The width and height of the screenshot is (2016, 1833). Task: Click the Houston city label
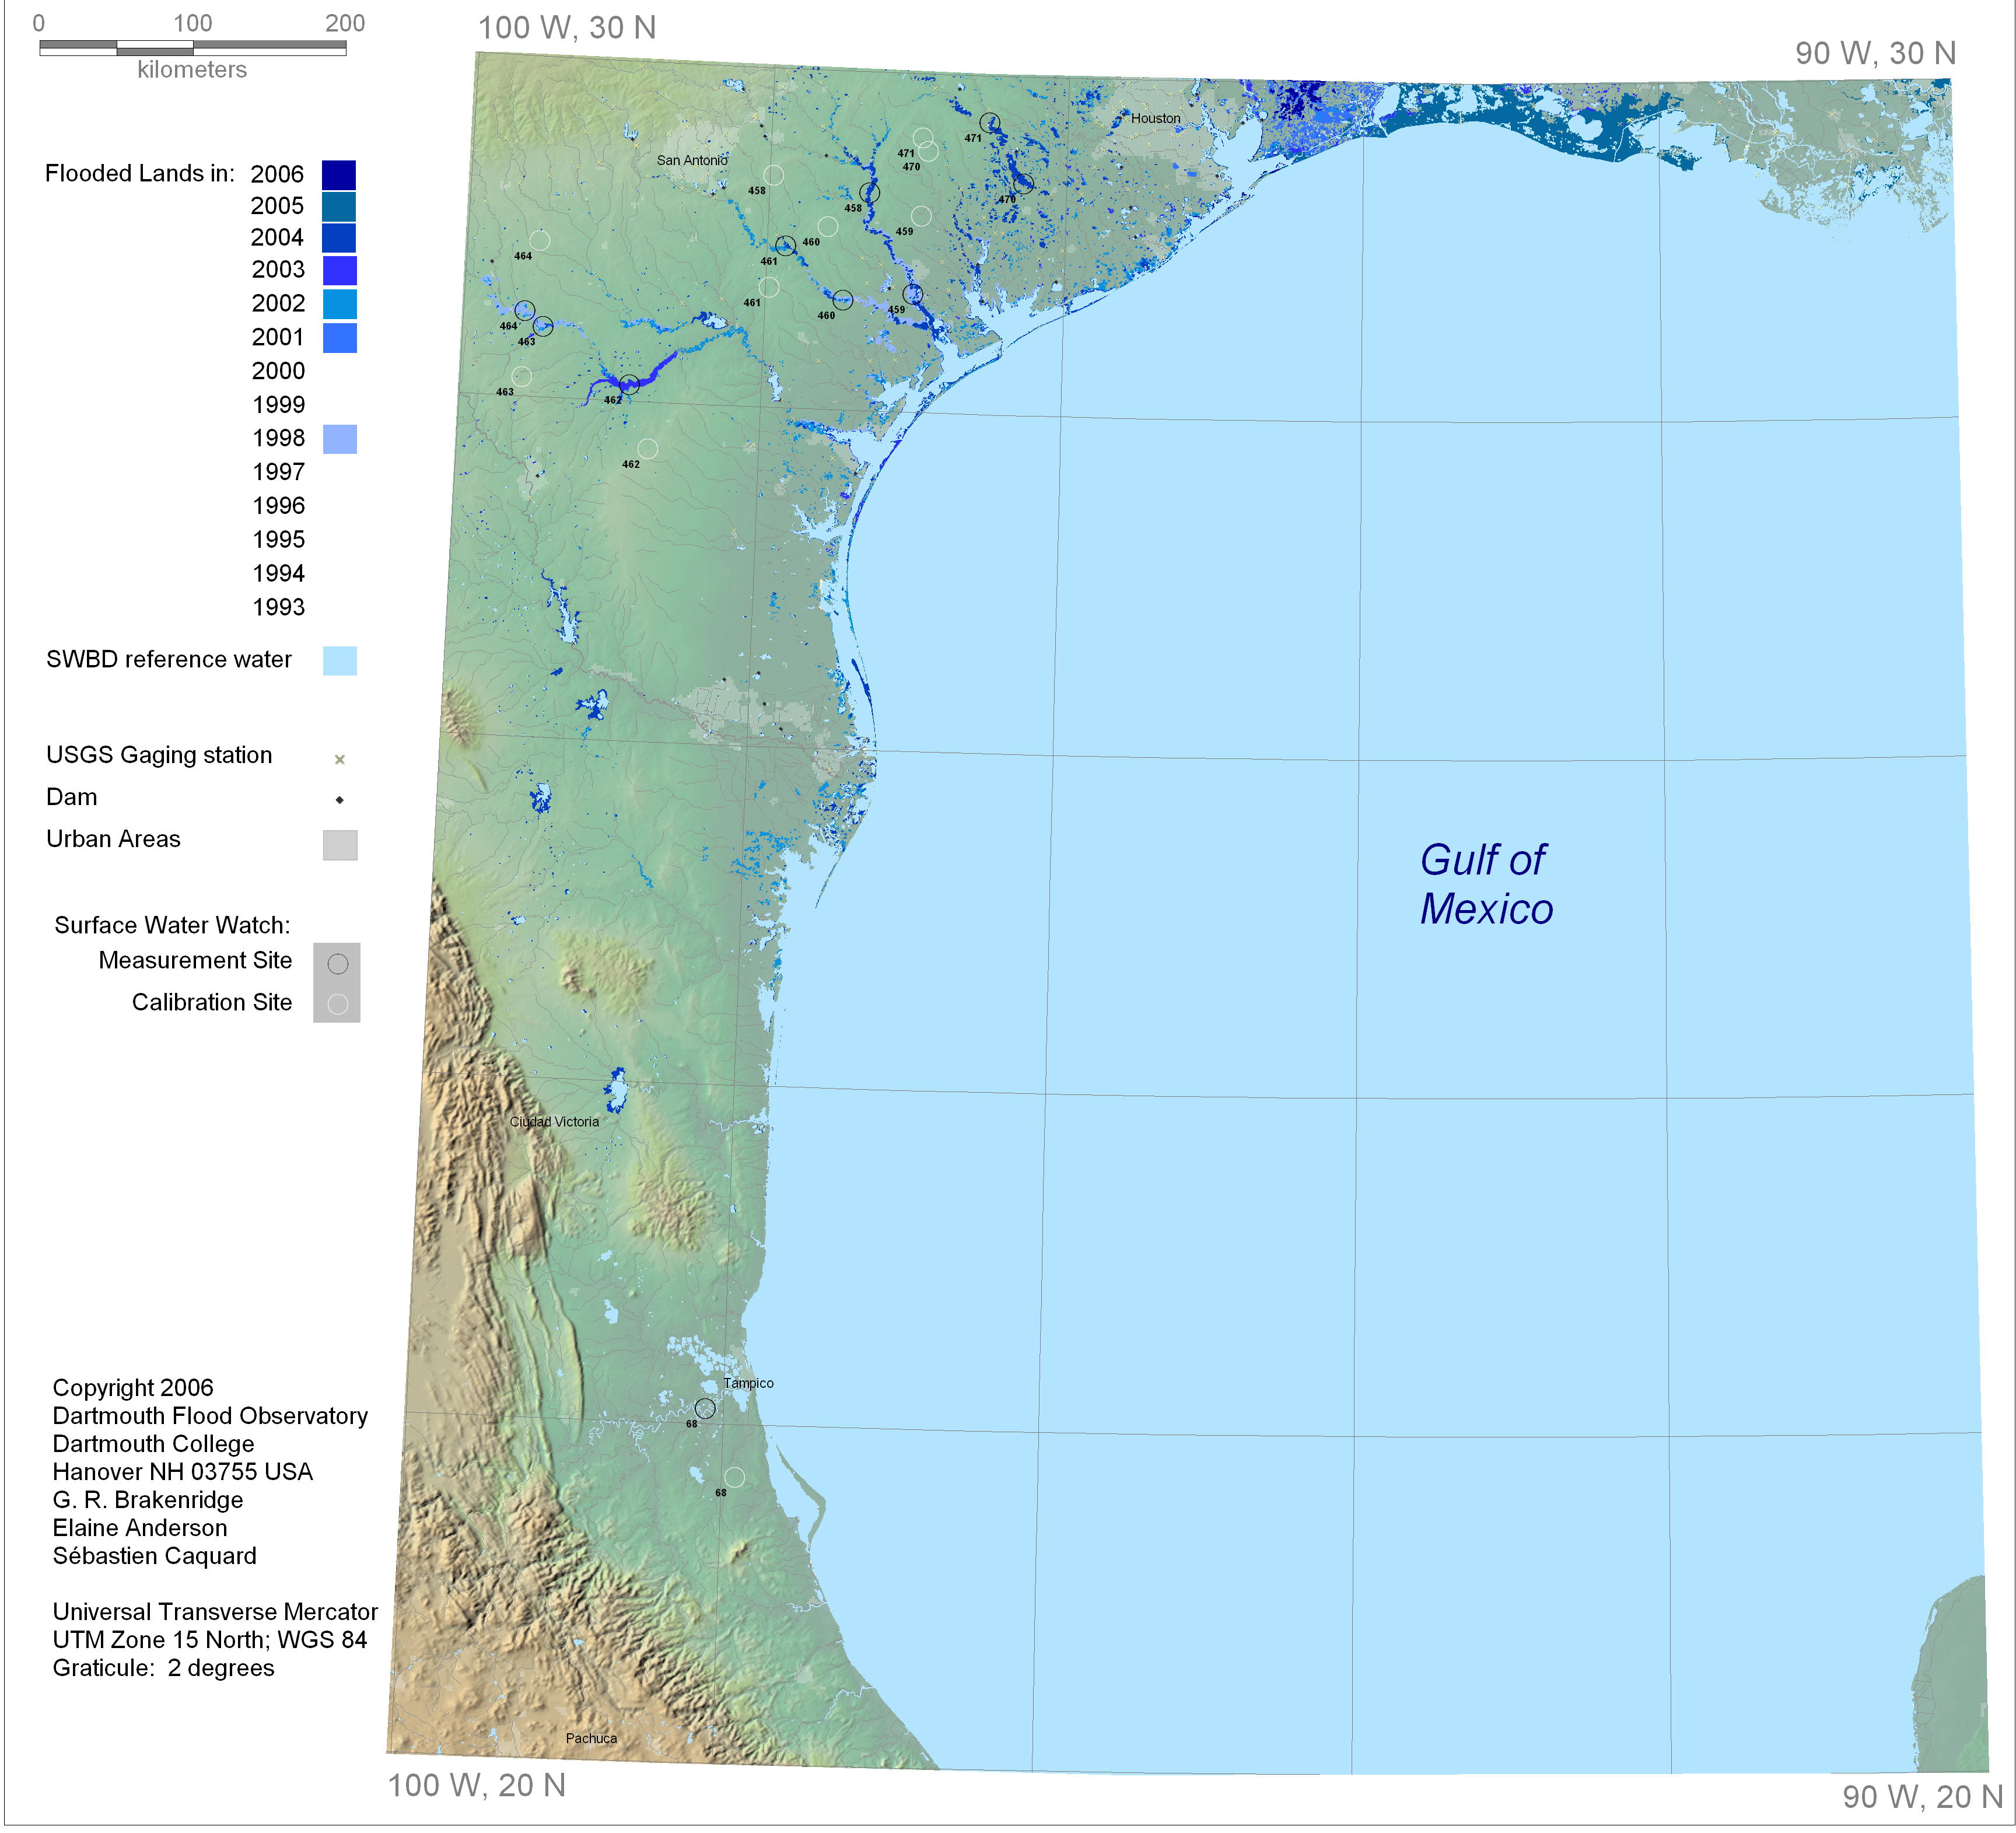[1155, 118]
